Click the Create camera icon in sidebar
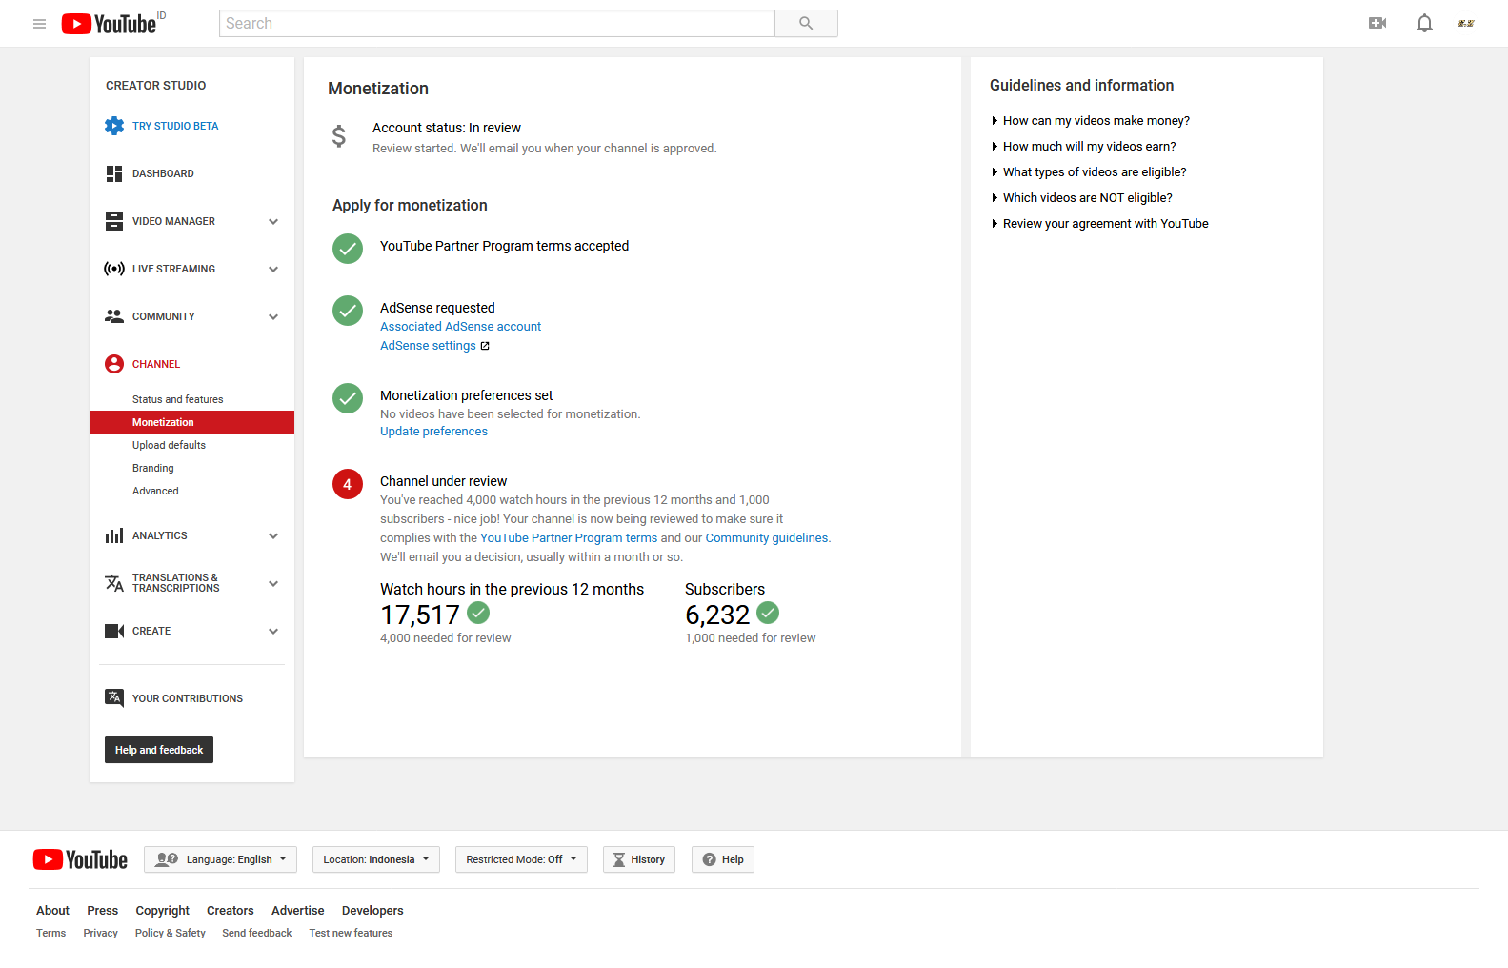This screenshot has height=968, width=1508. [114, 631]
